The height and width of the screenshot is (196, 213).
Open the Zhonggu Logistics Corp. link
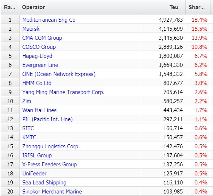pyautogui.click(x=51, y=146)
